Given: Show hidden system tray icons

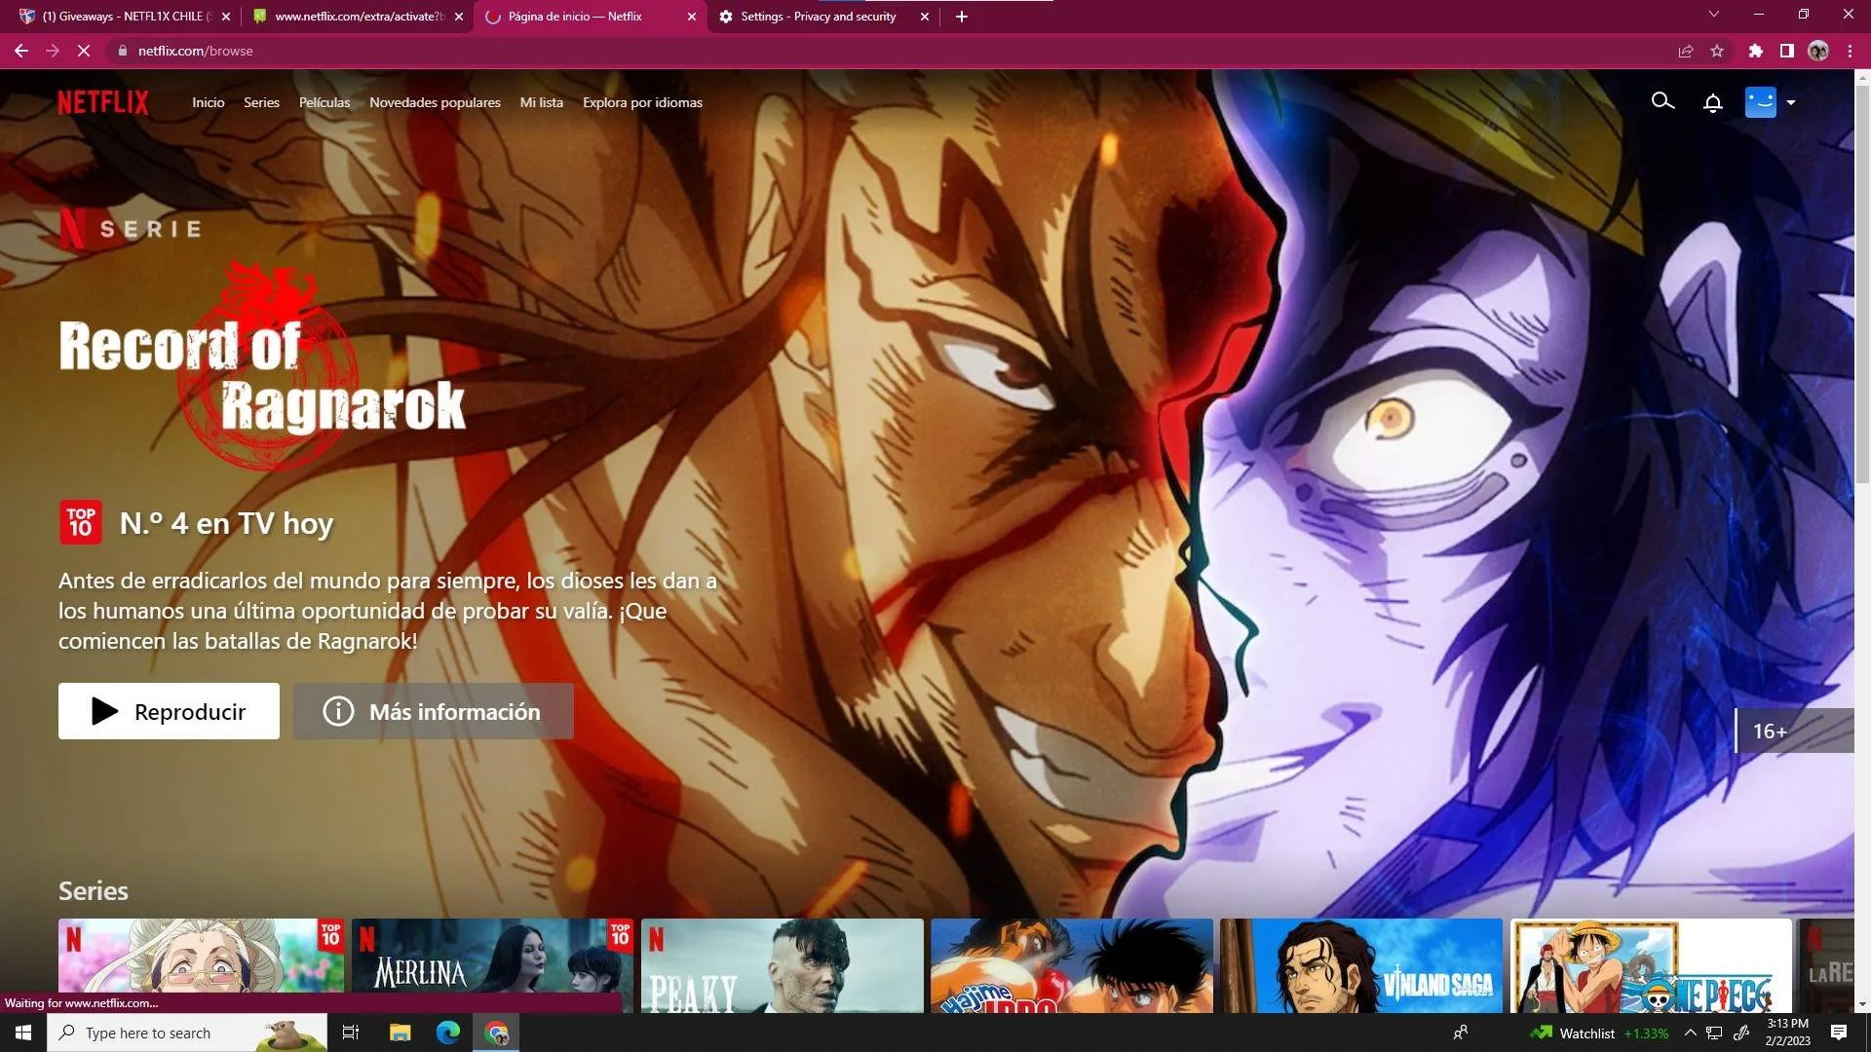Looking at the screenshot, I should point(1691,1033).
